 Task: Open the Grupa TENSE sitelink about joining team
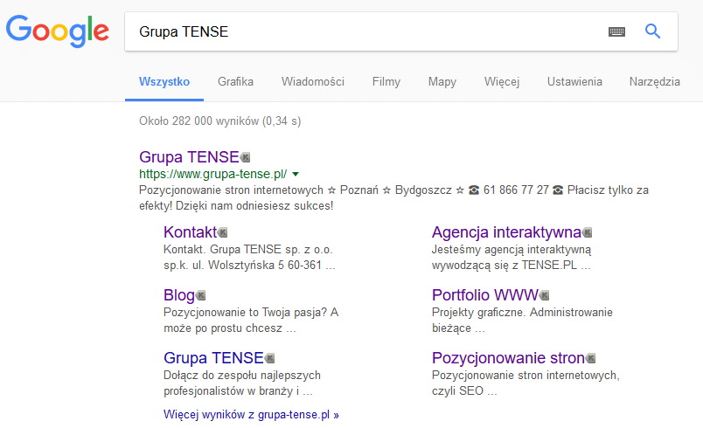213,358
